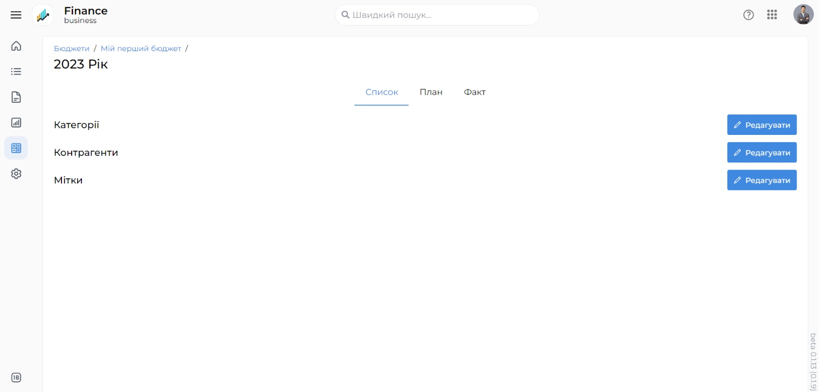Open the budgets grid sidebar icon
Screen dimensions: 819x392
[16, 148]
